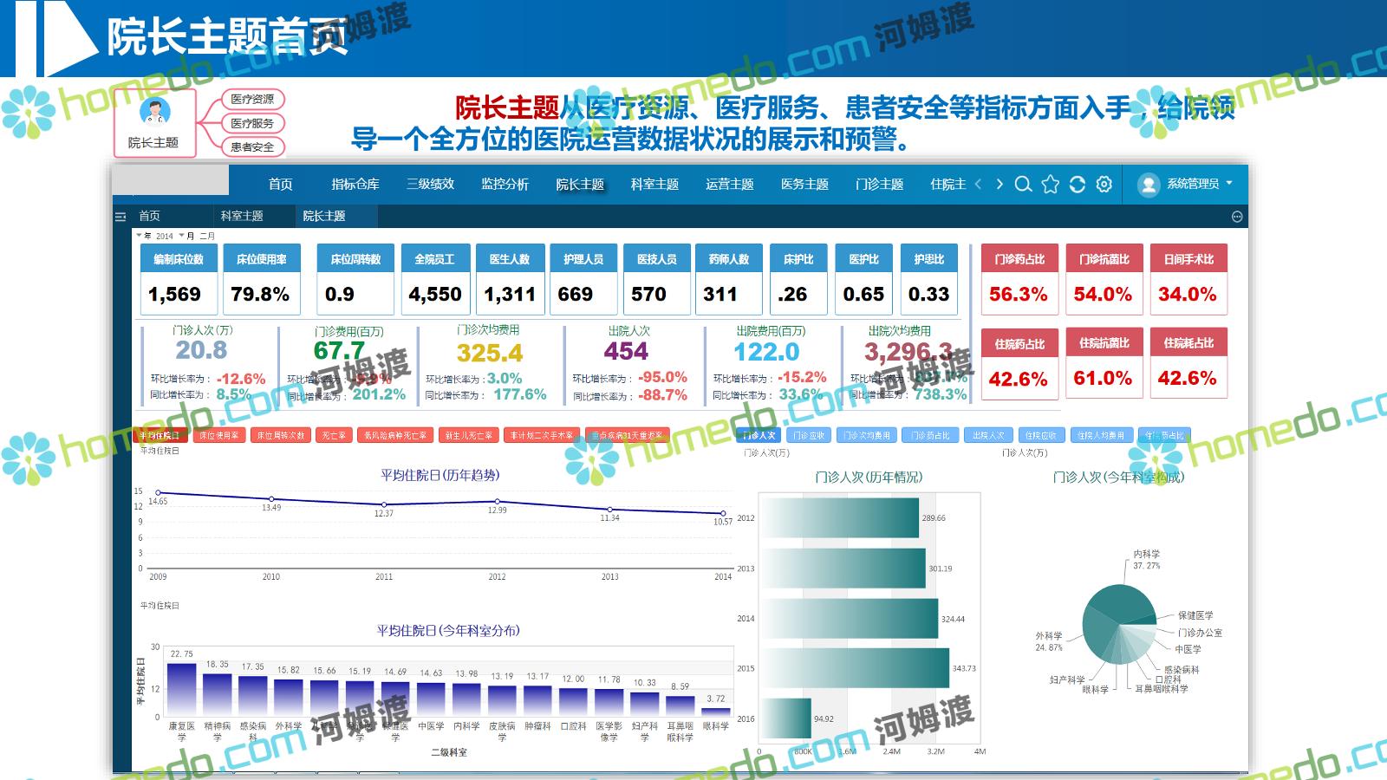
Task: Click the search magnifier icon in the navbar
Action: tap(1023, 185)
